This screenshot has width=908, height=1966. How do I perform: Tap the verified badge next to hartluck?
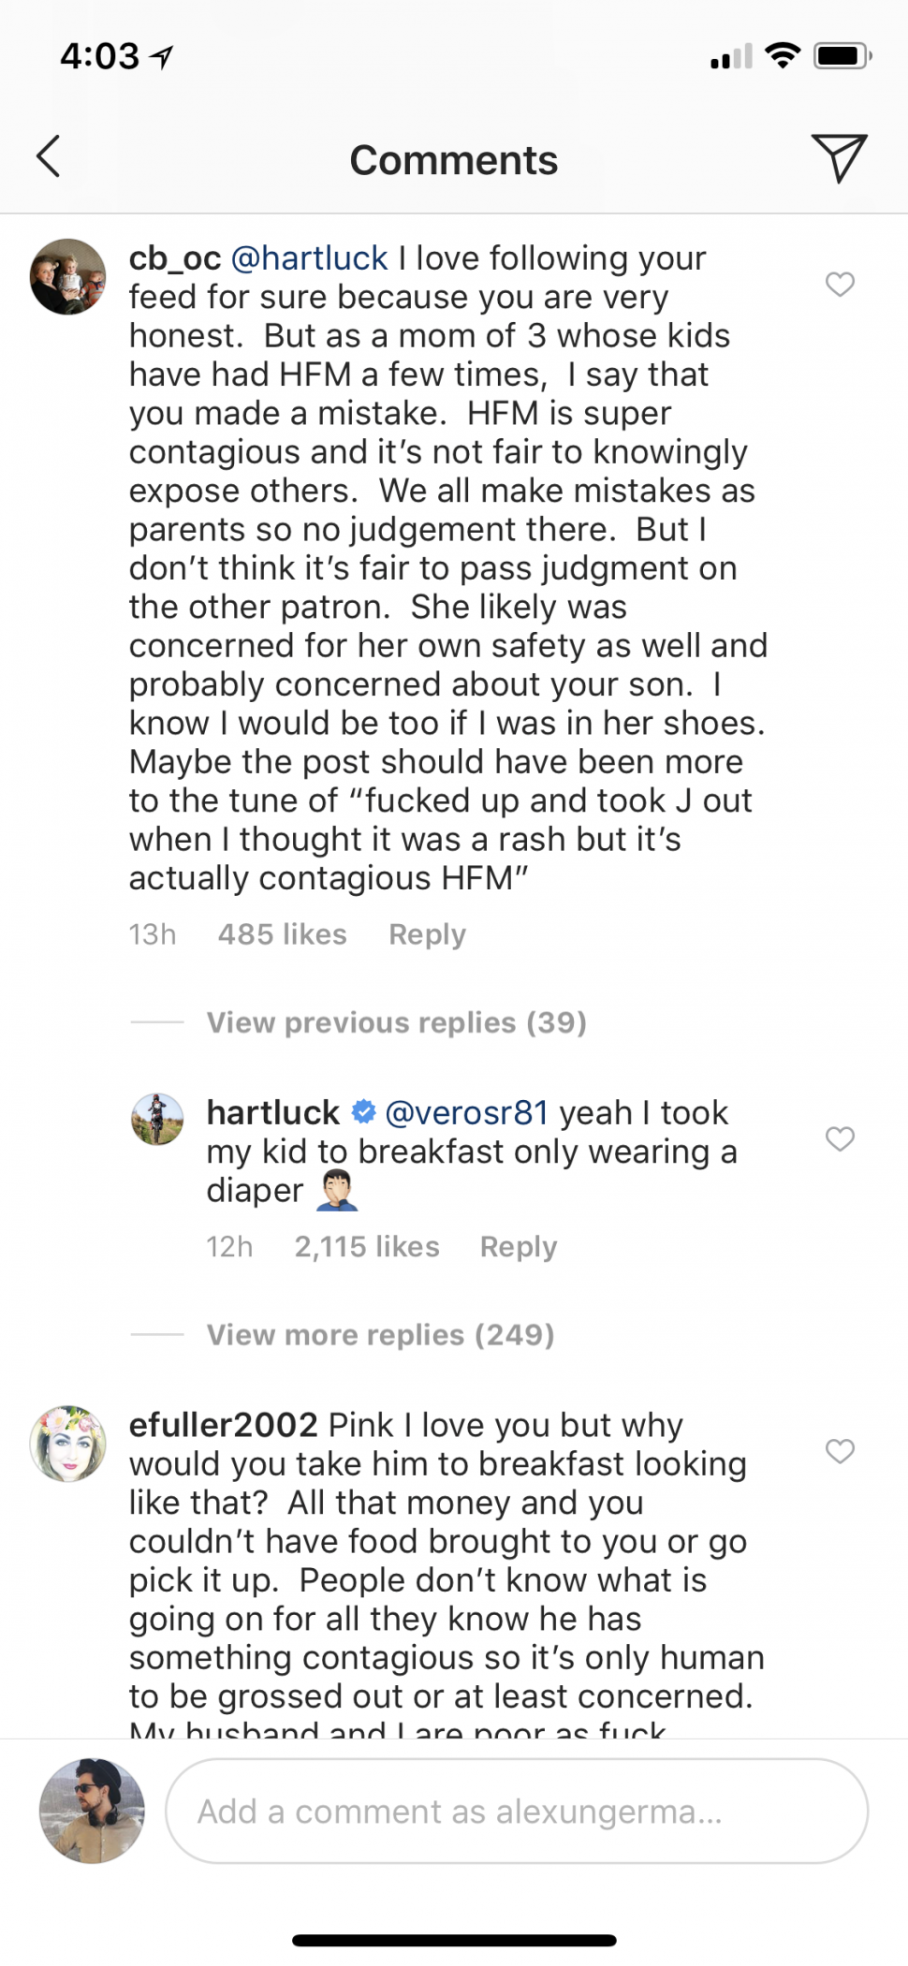click(x=363, y=1112)
